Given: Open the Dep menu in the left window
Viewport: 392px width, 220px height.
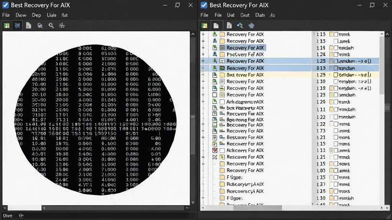Looking at the screenshot, I should [x=36, y=15].
